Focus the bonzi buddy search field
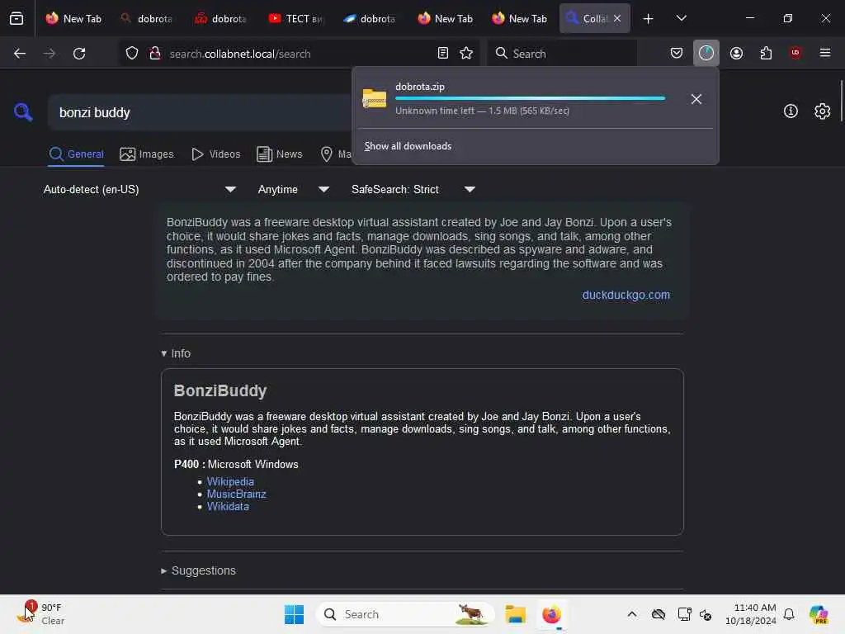The height and width of the screenshot is (634, 845). coord(200,112)
